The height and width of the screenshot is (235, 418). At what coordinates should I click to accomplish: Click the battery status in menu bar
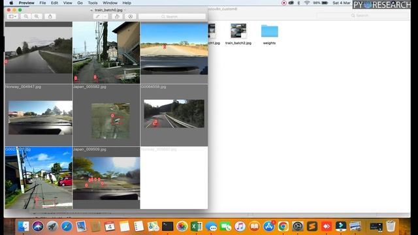(x=321, y=3)
